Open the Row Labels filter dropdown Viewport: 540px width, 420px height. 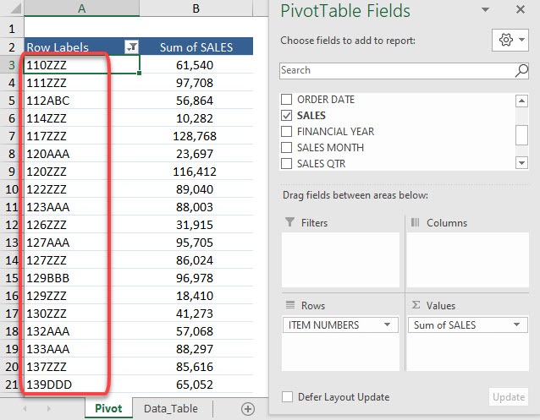[131, 46]
